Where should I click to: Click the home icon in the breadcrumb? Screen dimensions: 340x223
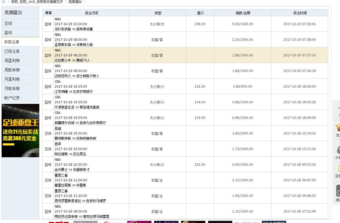[4, 2]
